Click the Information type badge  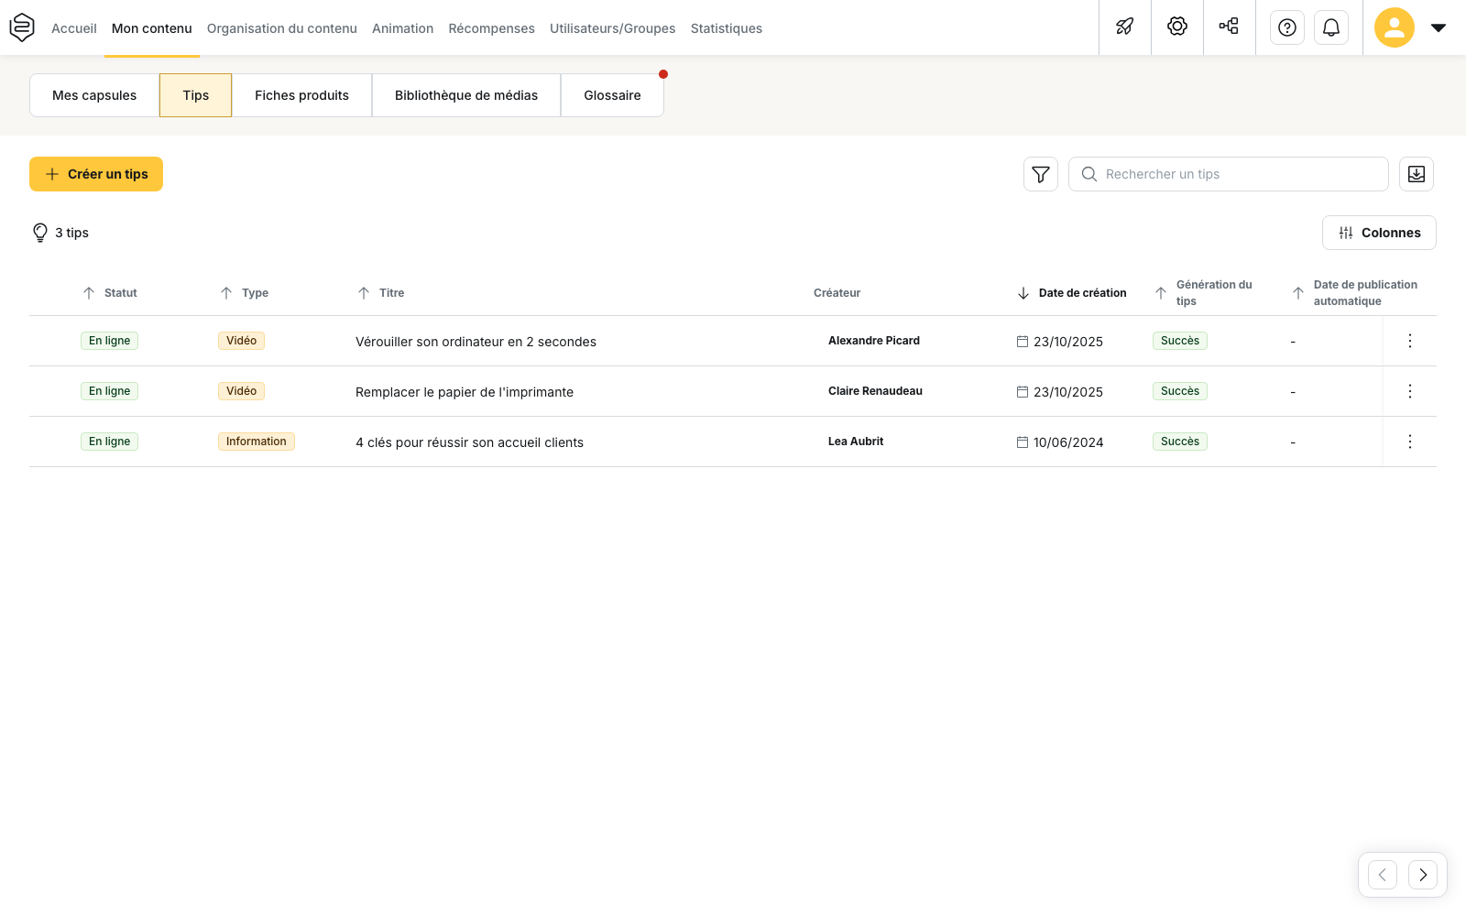point(257,442)
